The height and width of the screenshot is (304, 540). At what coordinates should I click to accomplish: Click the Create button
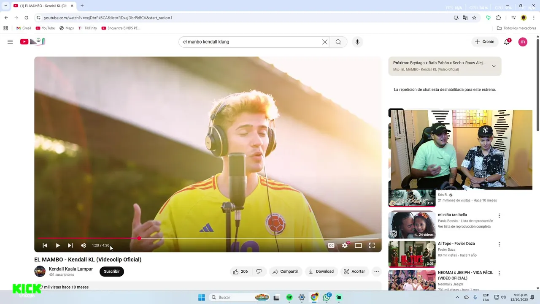pos(484,42)
